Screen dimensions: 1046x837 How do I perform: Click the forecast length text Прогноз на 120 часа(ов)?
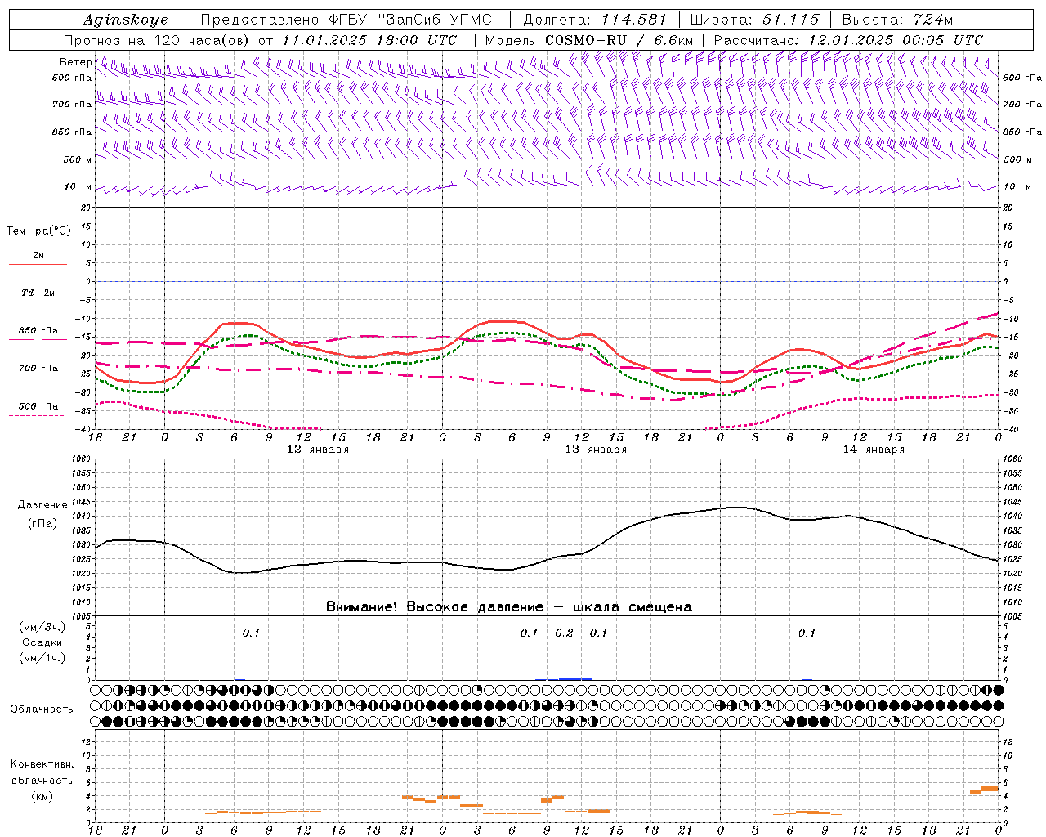click(x=157, y=40)
